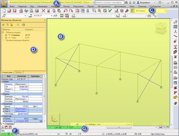Click the horizontal scrollbar under the viewport
Viewport: 179px width, 136px height.
(119, 127)
